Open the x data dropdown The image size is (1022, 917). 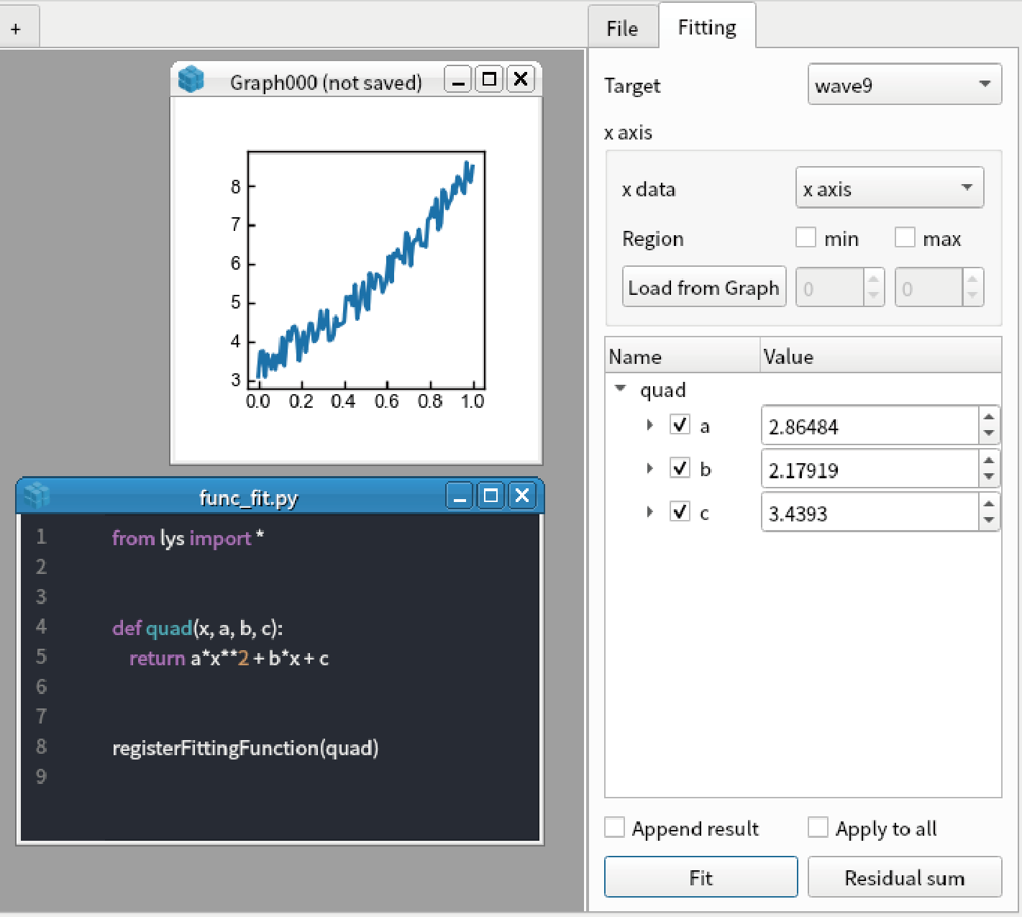(x=889, y=188)
